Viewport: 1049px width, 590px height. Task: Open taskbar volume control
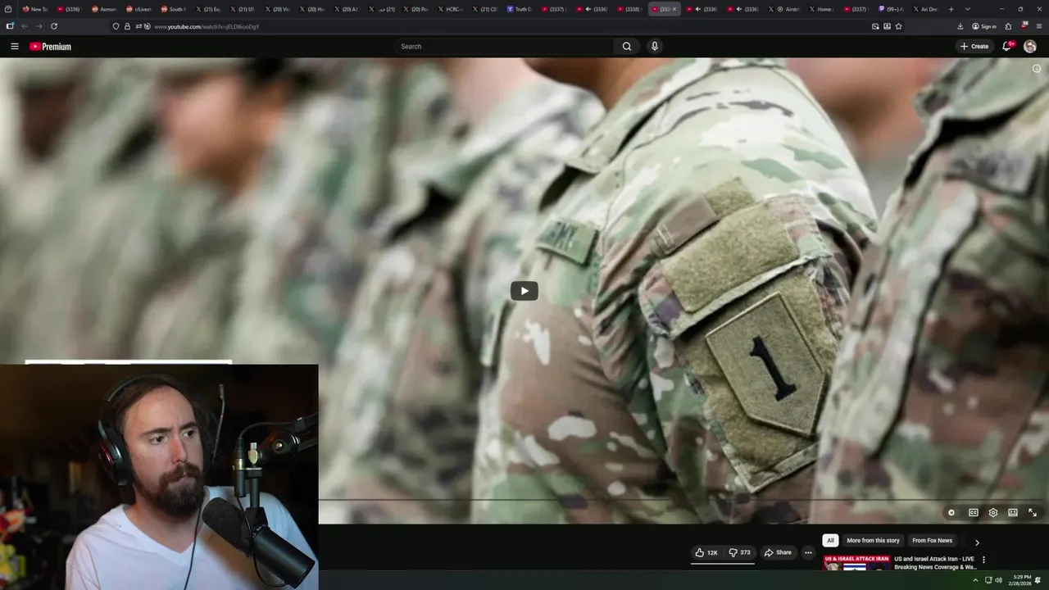[x=998, y=580]
